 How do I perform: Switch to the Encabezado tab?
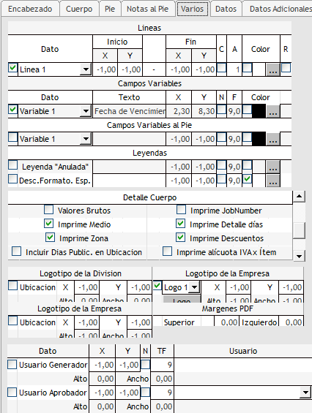click(30, 9)
